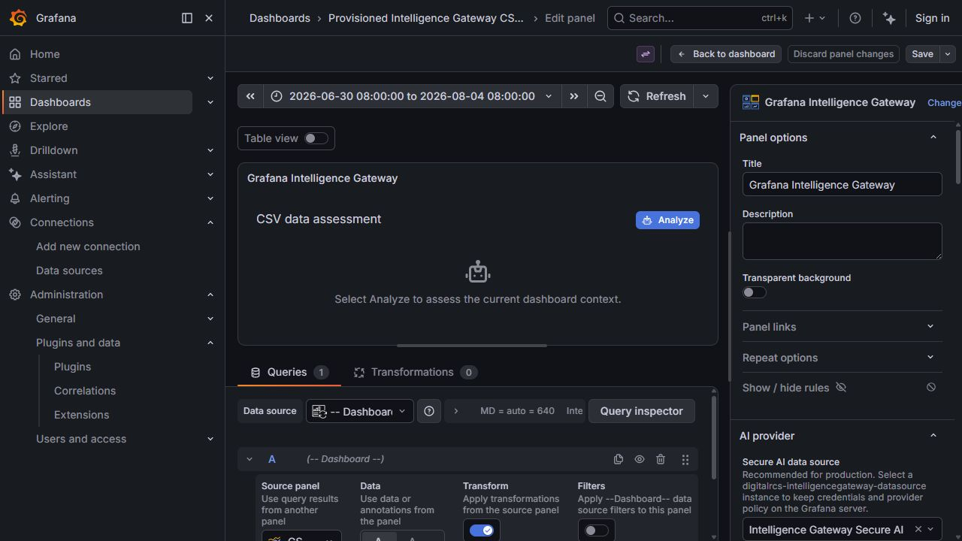This screenshot has width=962, height=541.
Task: Open the time range picker dropdown
Action: tap(412, 96)
